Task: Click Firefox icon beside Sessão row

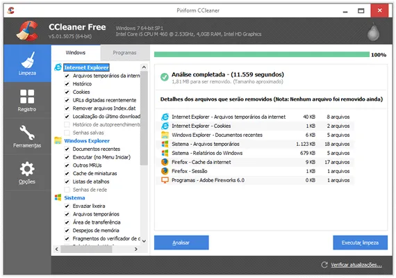Action: 165,171
